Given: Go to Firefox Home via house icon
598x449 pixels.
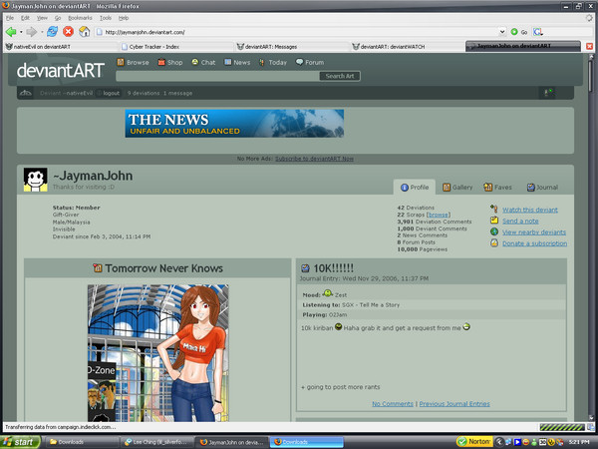Looking at the screenshot, I should pos(85,31).
